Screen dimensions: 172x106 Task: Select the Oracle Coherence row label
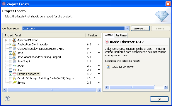(x=28, y=74)
